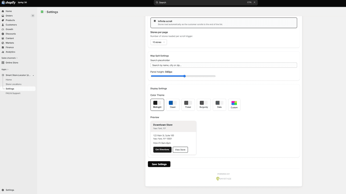The image size is (346, 194).
Task: Click the Products tag icon
Action: point(3,20)
